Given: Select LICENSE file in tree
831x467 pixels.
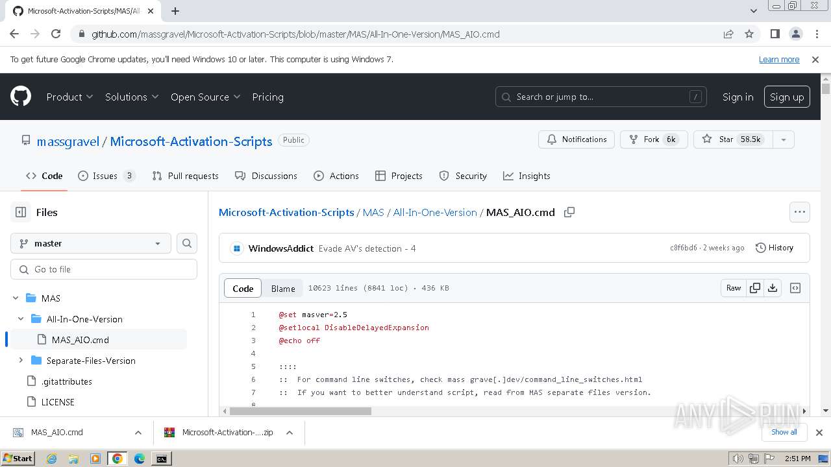Looking at the screenshot, I should click(x=58, y=402).
